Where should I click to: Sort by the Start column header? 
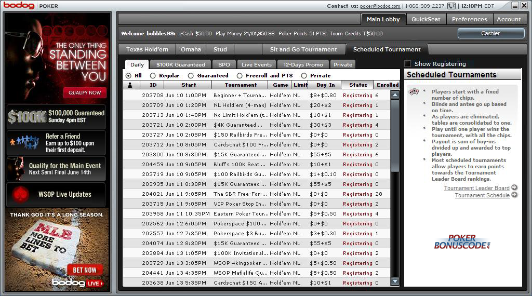point(189,85)
